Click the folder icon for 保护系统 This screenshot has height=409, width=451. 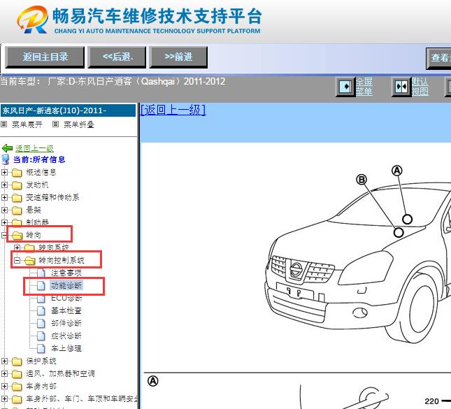click(x=17, y=361)
